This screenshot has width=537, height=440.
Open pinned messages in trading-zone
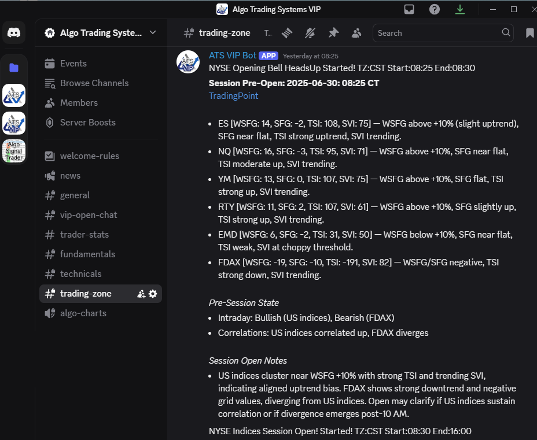333,33
